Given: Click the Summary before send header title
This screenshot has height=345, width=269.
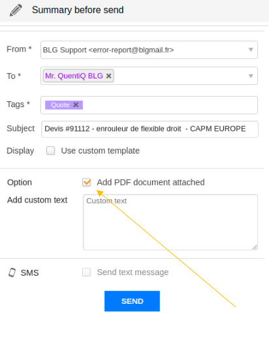Looking at the screenshot, I should [78, 10].
